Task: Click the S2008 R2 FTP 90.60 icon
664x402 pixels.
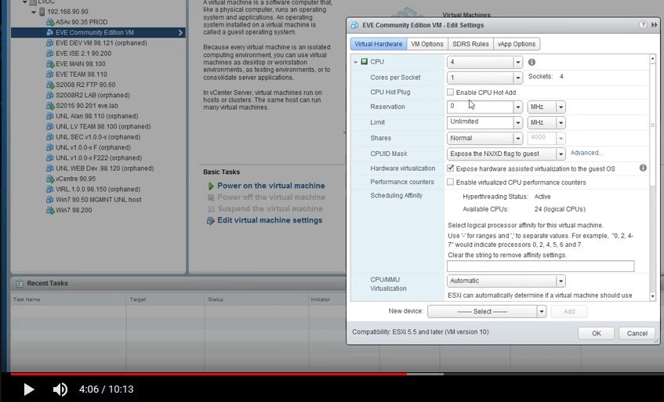Action: (50, 85)
